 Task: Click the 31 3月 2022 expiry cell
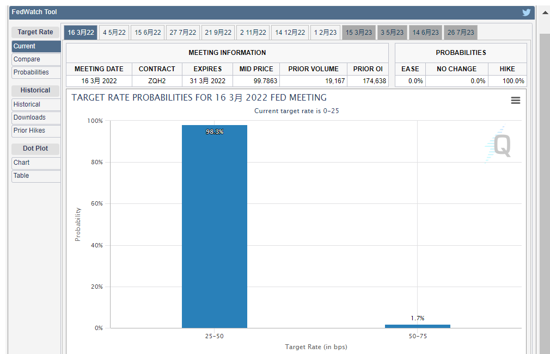(x=207, y=81)
